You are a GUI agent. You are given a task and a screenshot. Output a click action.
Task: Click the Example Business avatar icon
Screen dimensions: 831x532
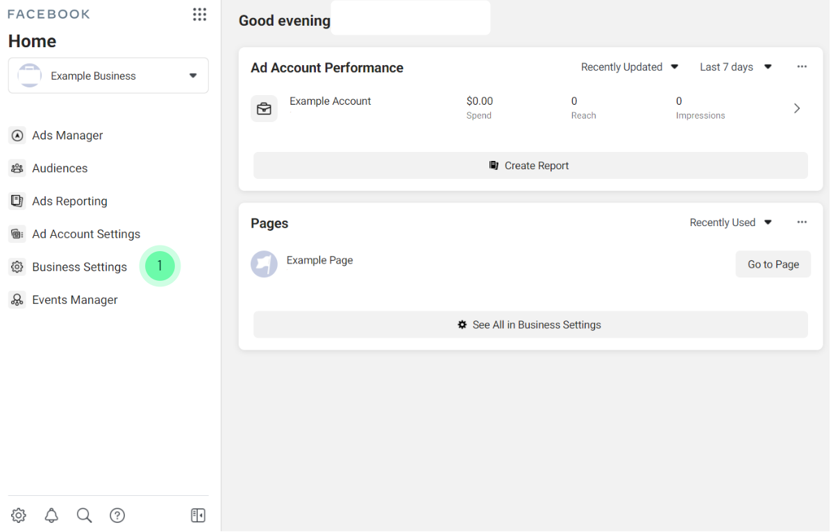(x=30, y=76)
